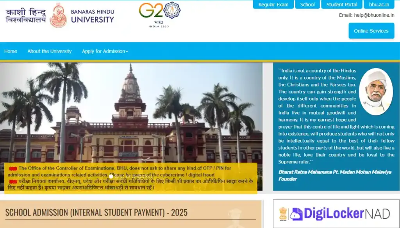The image size is (400, 228).
Task: Click the DigiLocker cloud folder icon
Action: point(296,214)
